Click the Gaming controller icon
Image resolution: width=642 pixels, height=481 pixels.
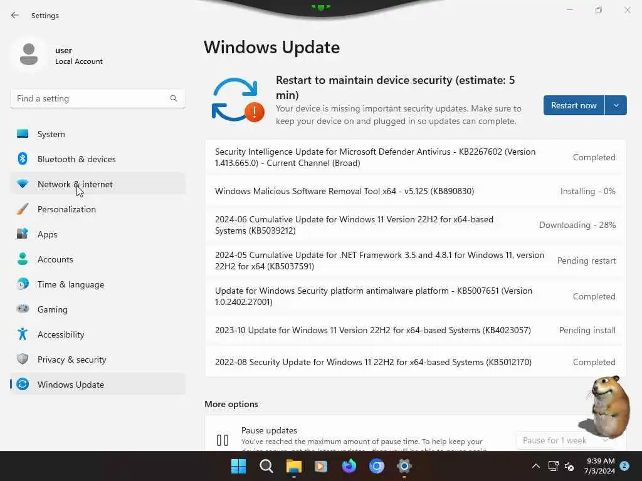click(x=23, y=309)
